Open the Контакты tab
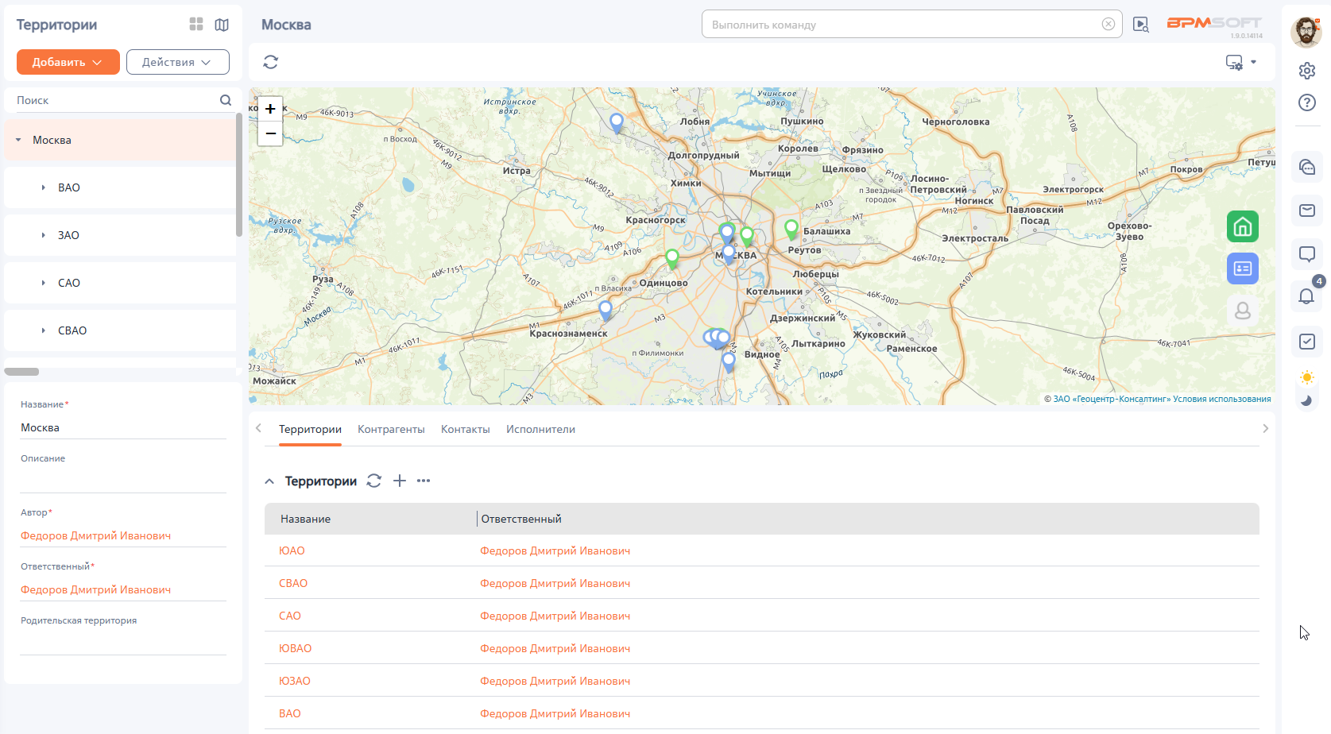The height and width of the screenshot is (734, 1331). tap(466, 429)
